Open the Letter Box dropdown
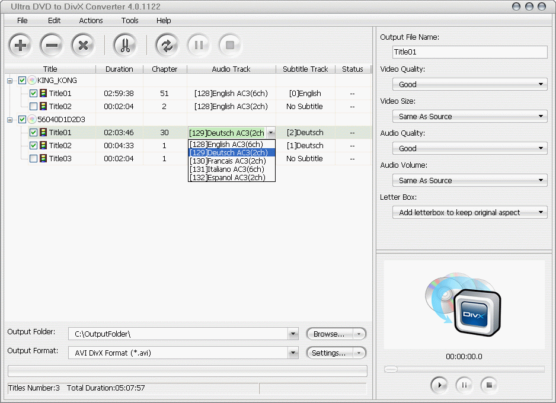556x403 pixels. click(x=469, y=212)
